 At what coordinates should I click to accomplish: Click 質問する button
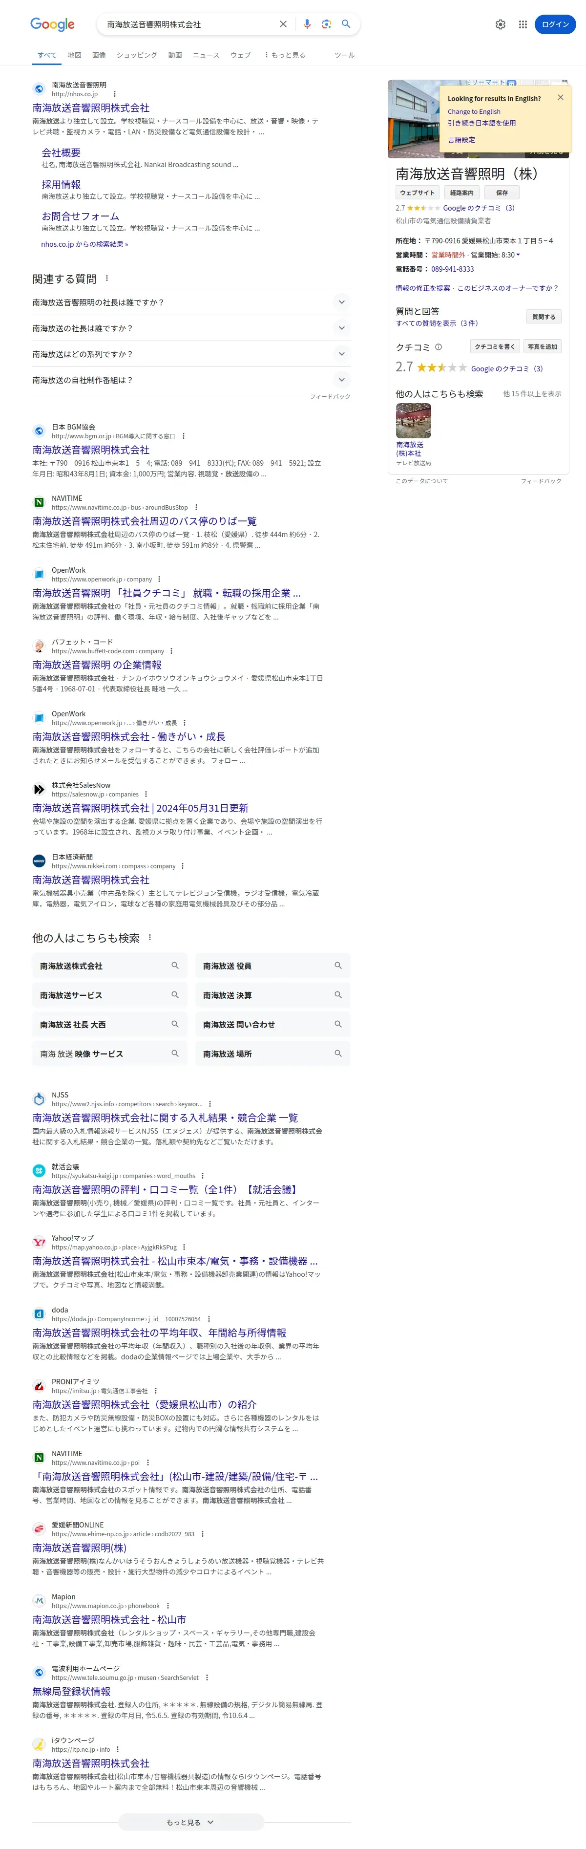tap(544, 317)
